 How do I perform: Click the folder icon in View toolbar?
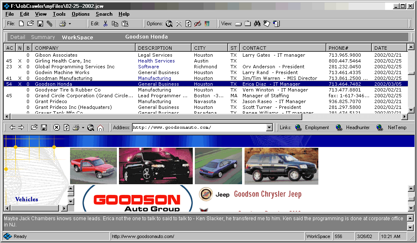coord(247,24)
